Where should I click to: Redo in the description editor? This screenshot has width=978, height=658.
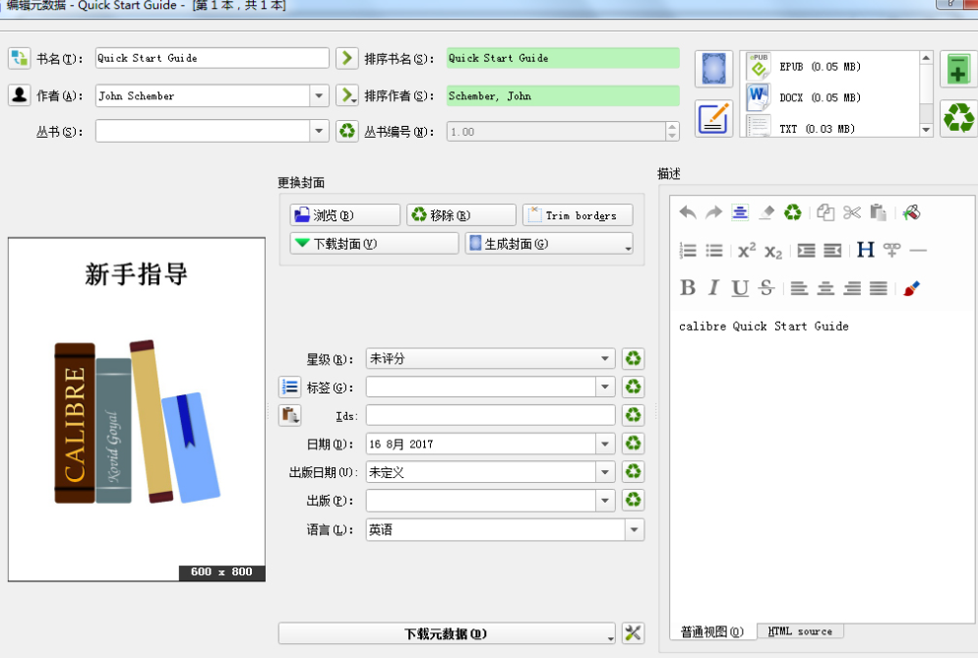(713, 212)
